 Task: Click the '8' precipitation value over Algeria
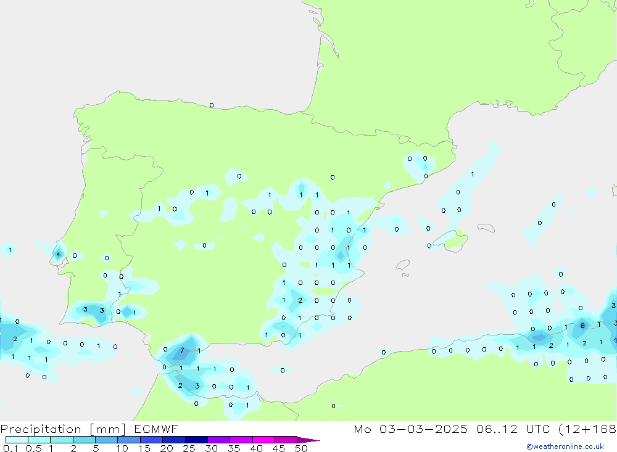pyautogui.click(x=583, y=326)
